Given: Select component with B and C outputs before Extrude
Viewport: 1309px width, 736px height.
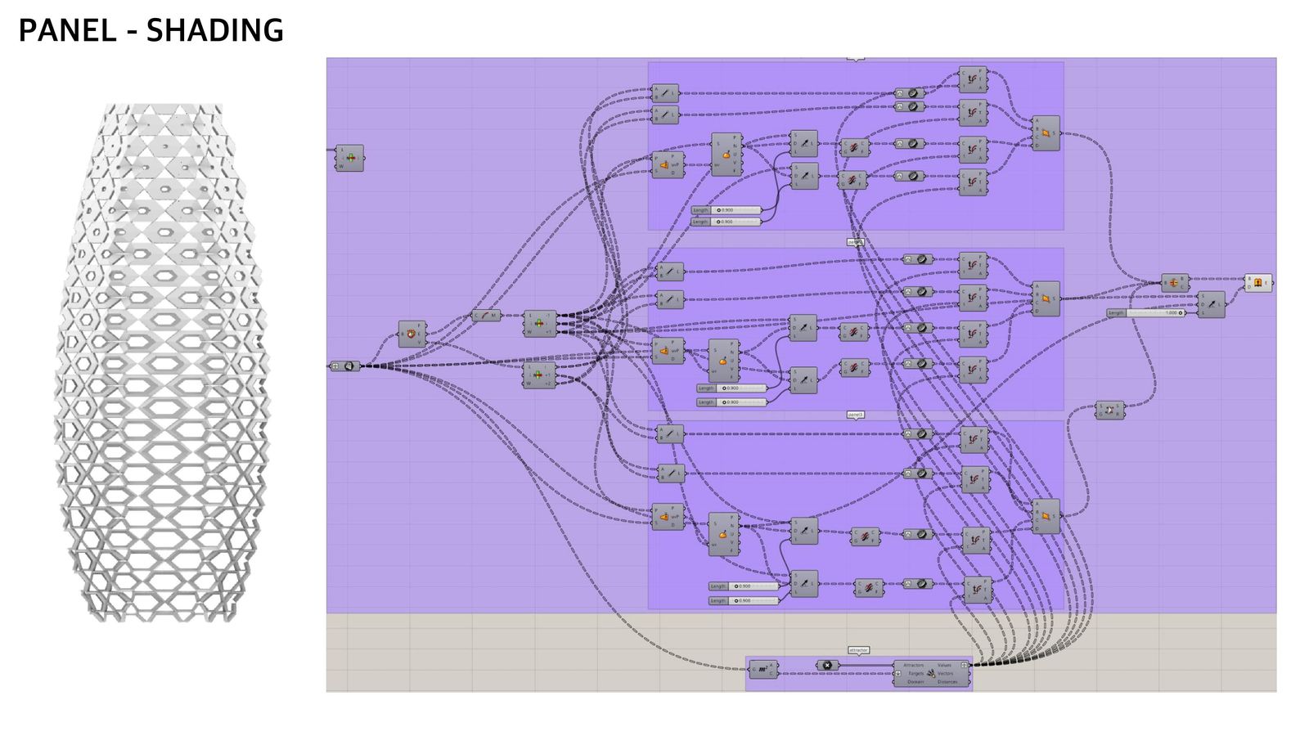Looking at the screenshot, I should (x=1175, y=283).
